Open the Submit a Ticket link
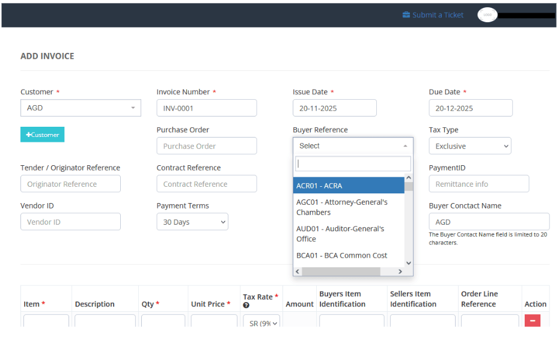This screenshot has width=559, height=337. click(438, 15)
